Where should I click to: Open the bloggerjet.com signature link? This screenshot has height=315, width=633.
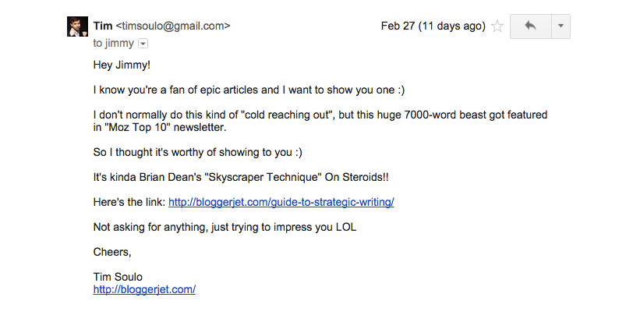[144, 289]
